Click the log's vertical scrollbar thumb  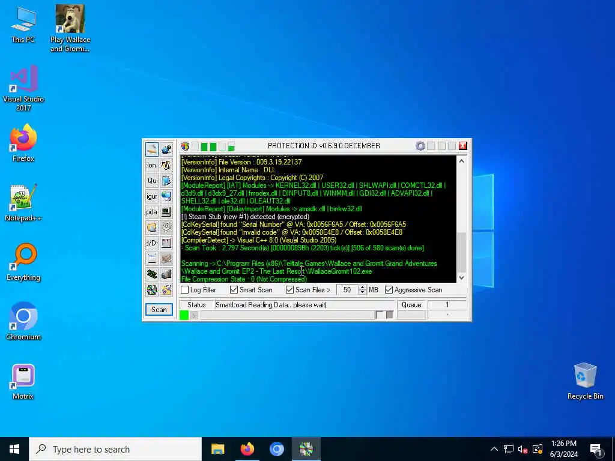pyautogui.click(x=462, y=252)
